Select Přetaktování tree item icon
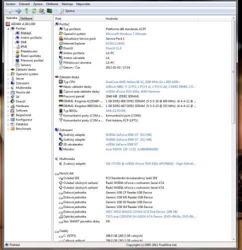This screenshot has height=250, width=242. (x=17, y=51)
